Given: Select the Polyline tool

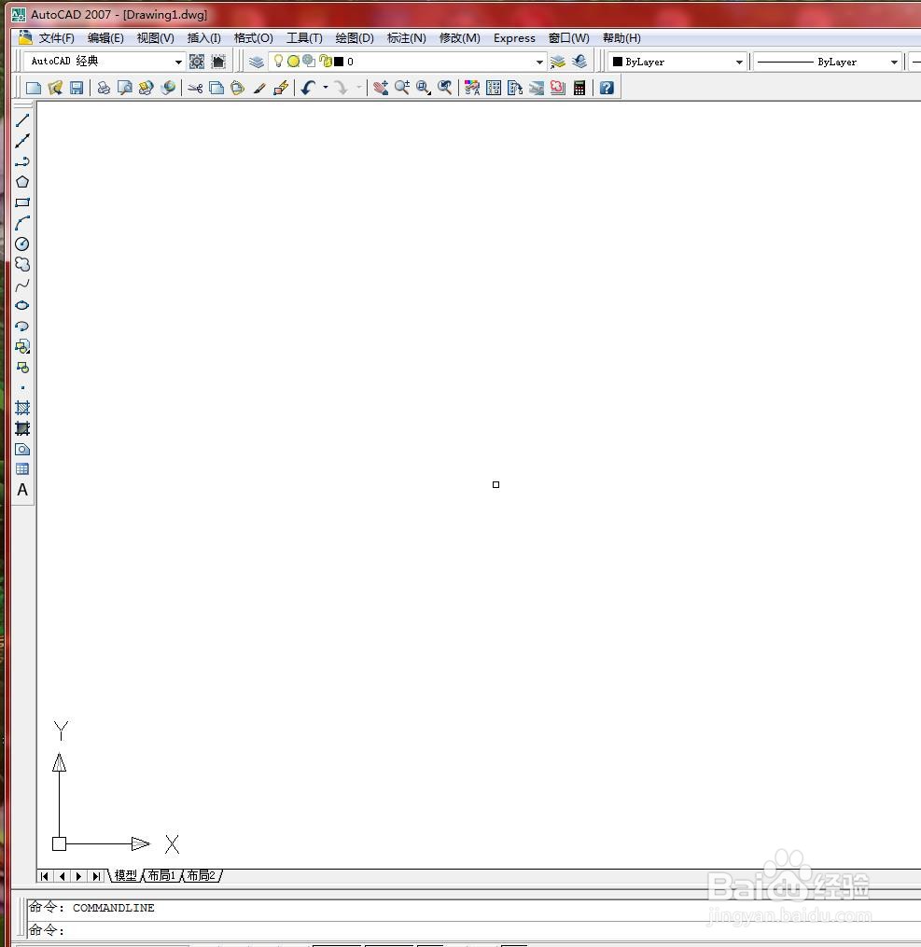Looking at the screenshot, I should point(22,161).
